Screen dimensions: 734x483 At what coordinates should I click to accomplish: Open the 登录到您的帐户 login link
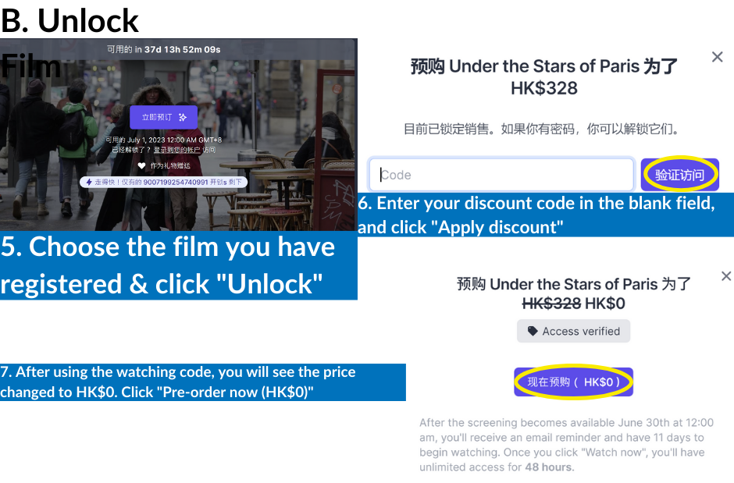(x=177, y=150)
